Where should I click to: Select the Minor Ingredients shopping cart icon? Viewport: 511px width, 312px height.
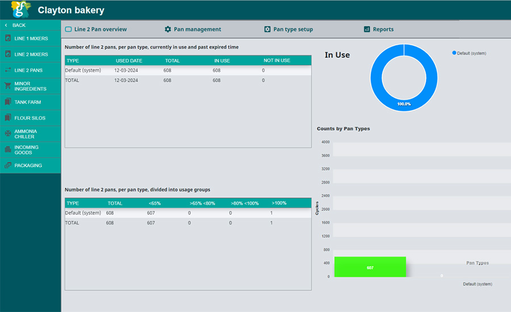(x=8, y=86)
